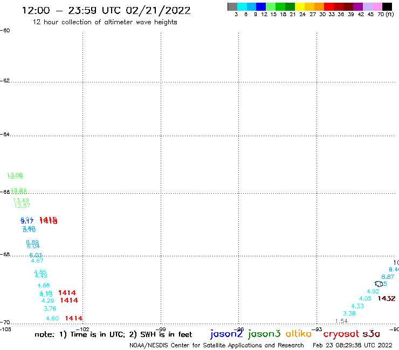
Task: Click 'NOAA/NESDIS Center for Satellite Applications and Research' credit
Action: tap(217, 345)
